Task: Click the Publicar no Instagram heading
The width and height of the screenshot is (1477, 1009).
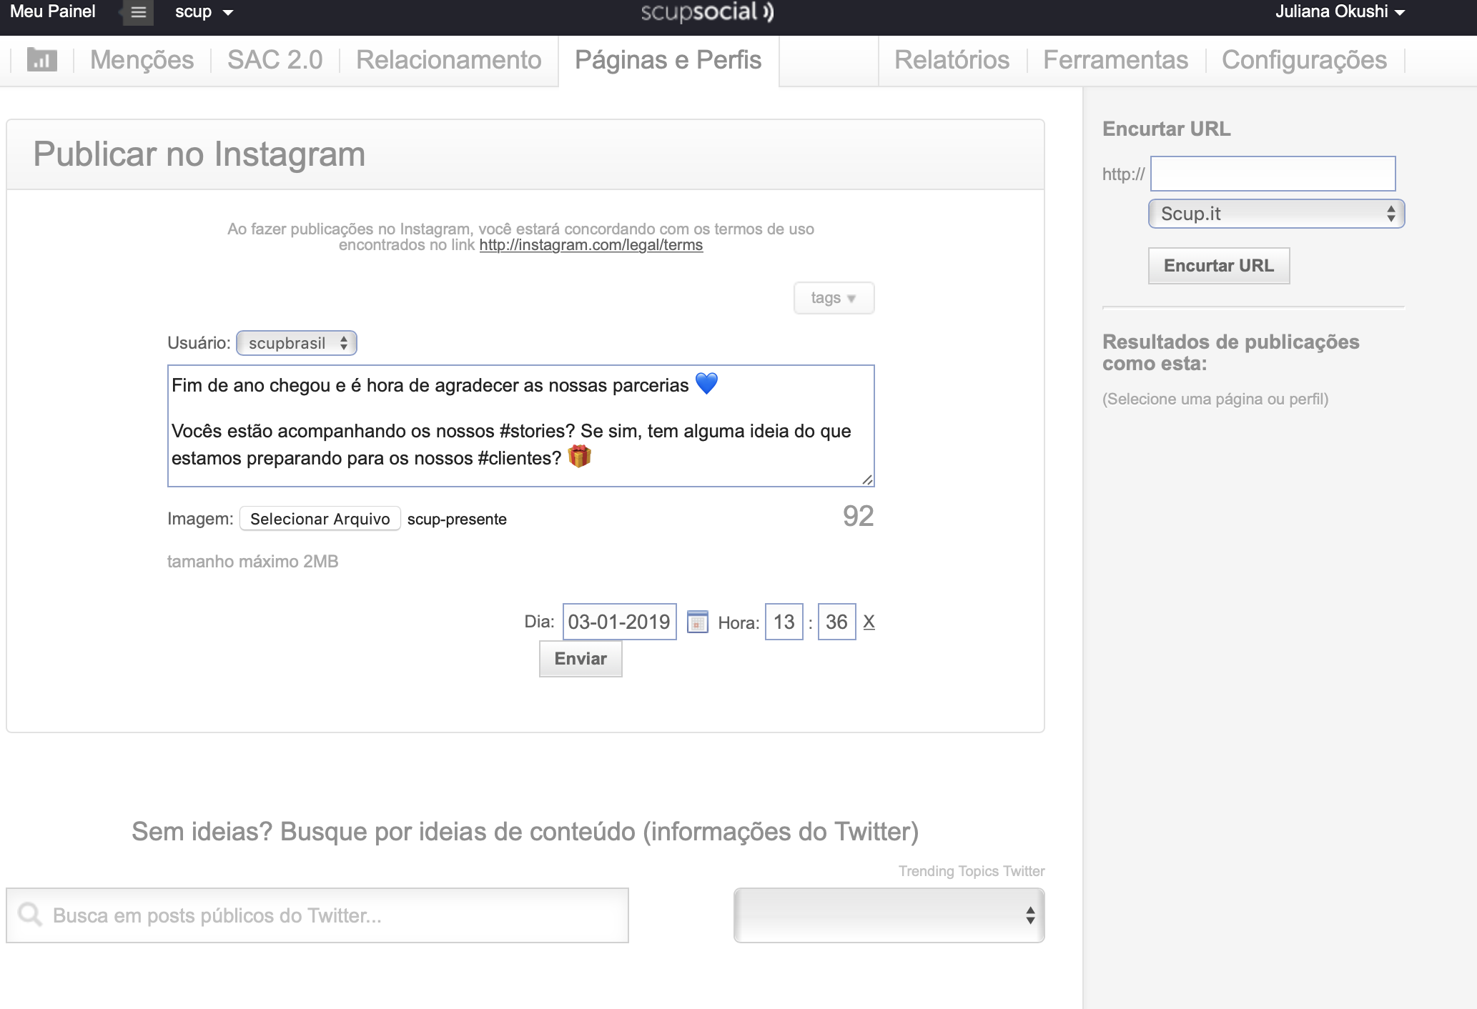Action: [x=199, y=154]
